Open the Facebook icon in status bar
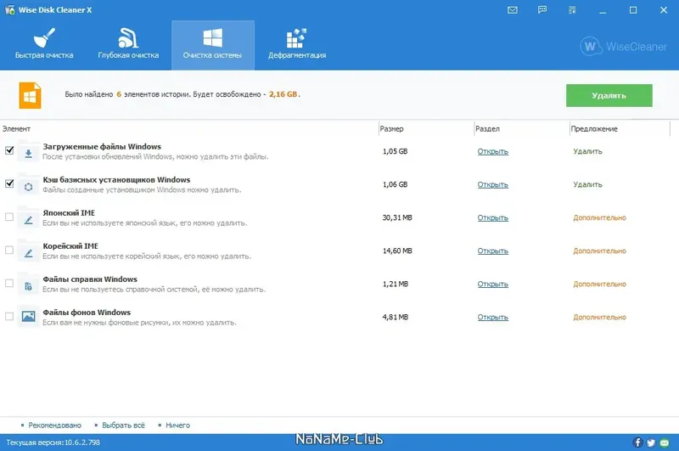 pyautogui.click(x=637, y=443)
